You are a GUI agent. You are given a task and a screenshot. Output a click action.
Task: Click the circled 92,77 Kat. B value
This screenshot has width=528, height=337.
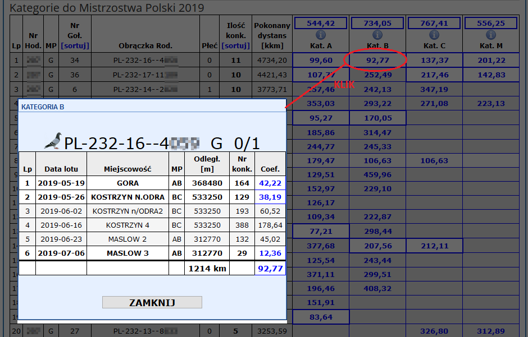tap(377, 60)
